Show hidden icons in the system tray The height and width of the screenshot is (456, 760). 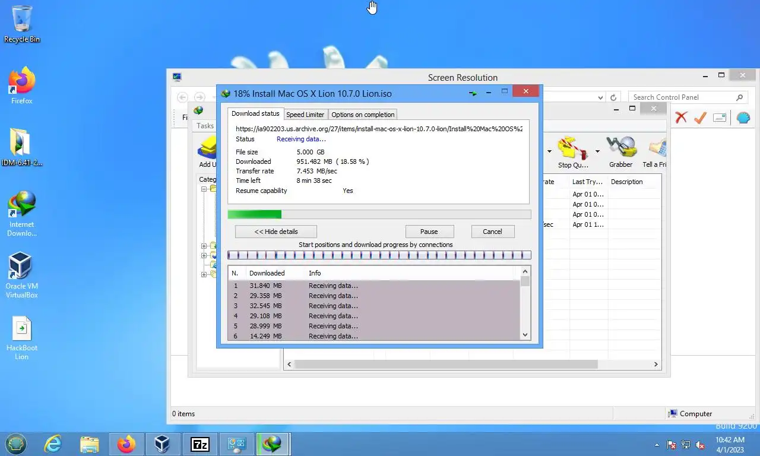(657, 445)
